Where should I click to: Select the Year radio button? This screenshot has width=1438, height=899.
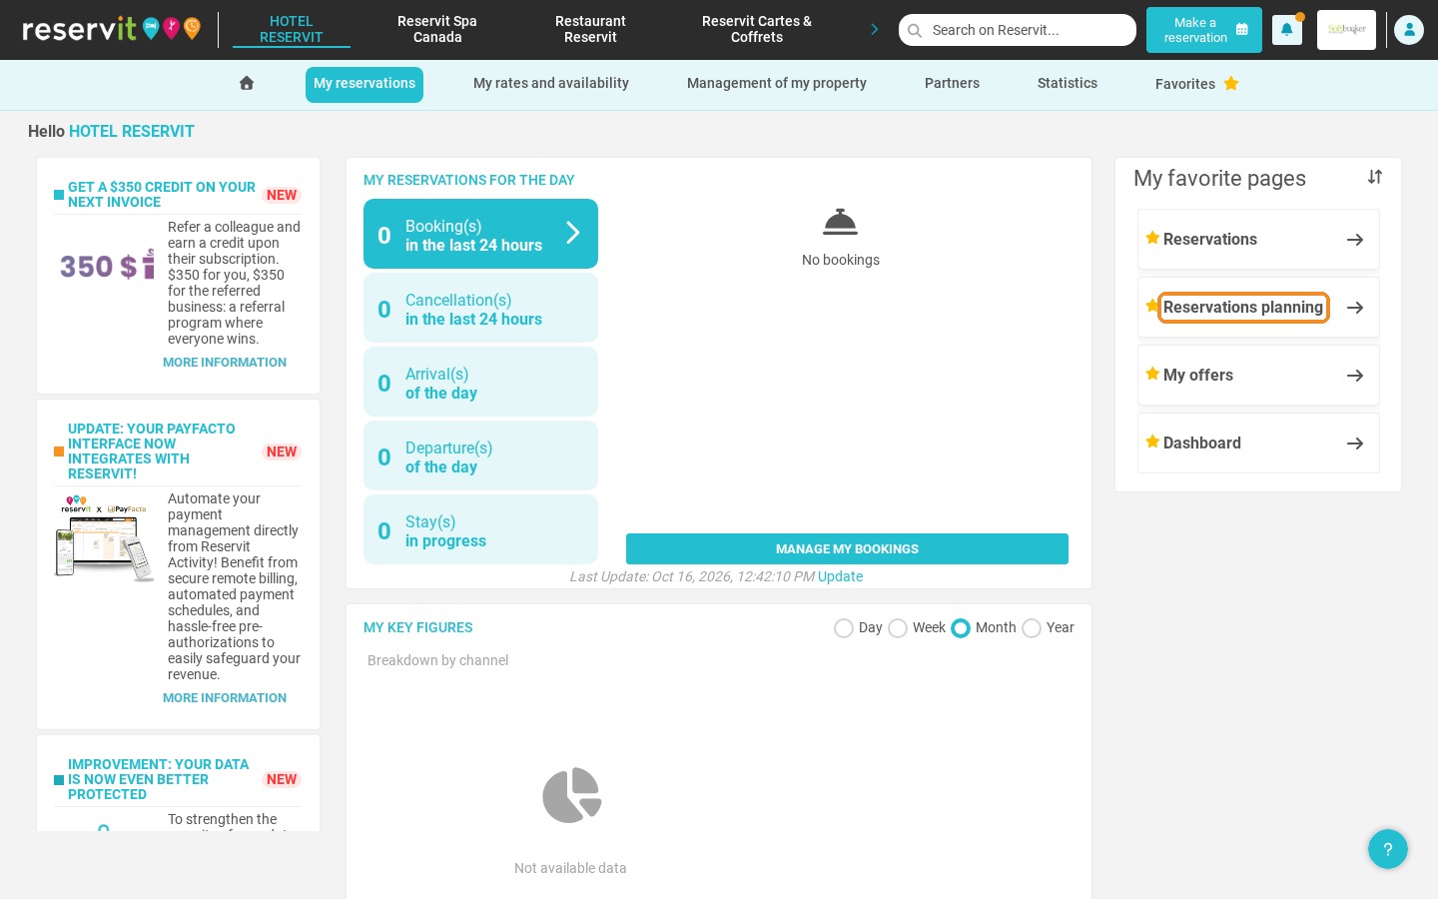coord(1032,628)
